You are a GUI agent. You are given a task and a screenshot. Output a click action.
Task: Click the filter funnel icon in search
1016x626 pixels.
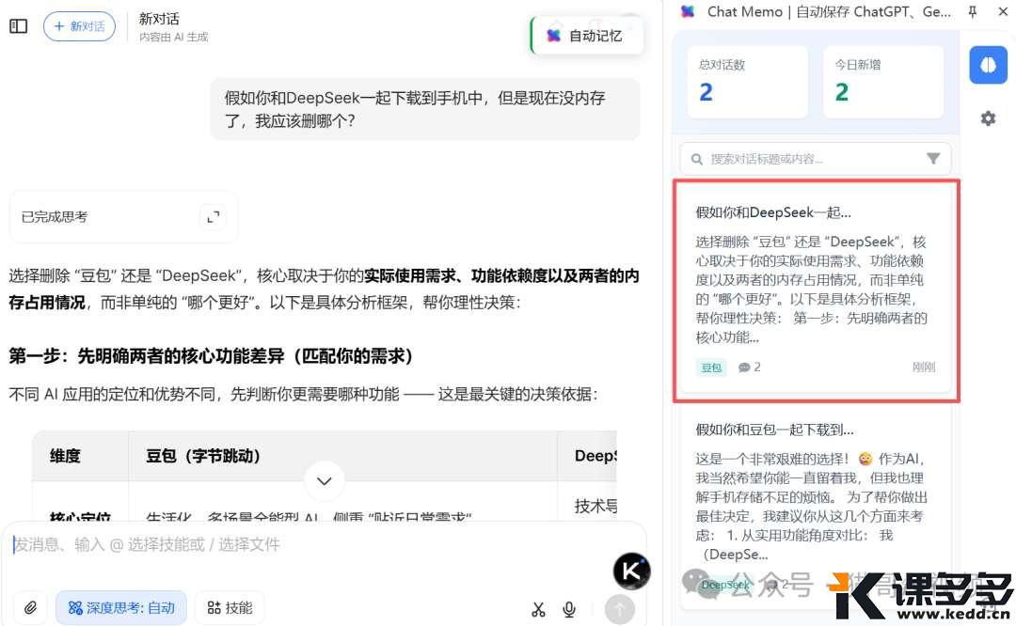tap(933, 159)
